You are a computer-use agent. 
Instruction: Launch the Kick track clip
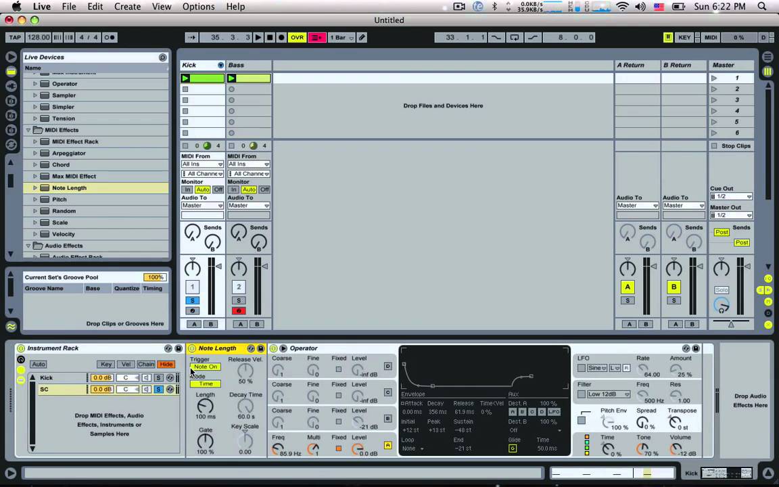tap(185, 78)
